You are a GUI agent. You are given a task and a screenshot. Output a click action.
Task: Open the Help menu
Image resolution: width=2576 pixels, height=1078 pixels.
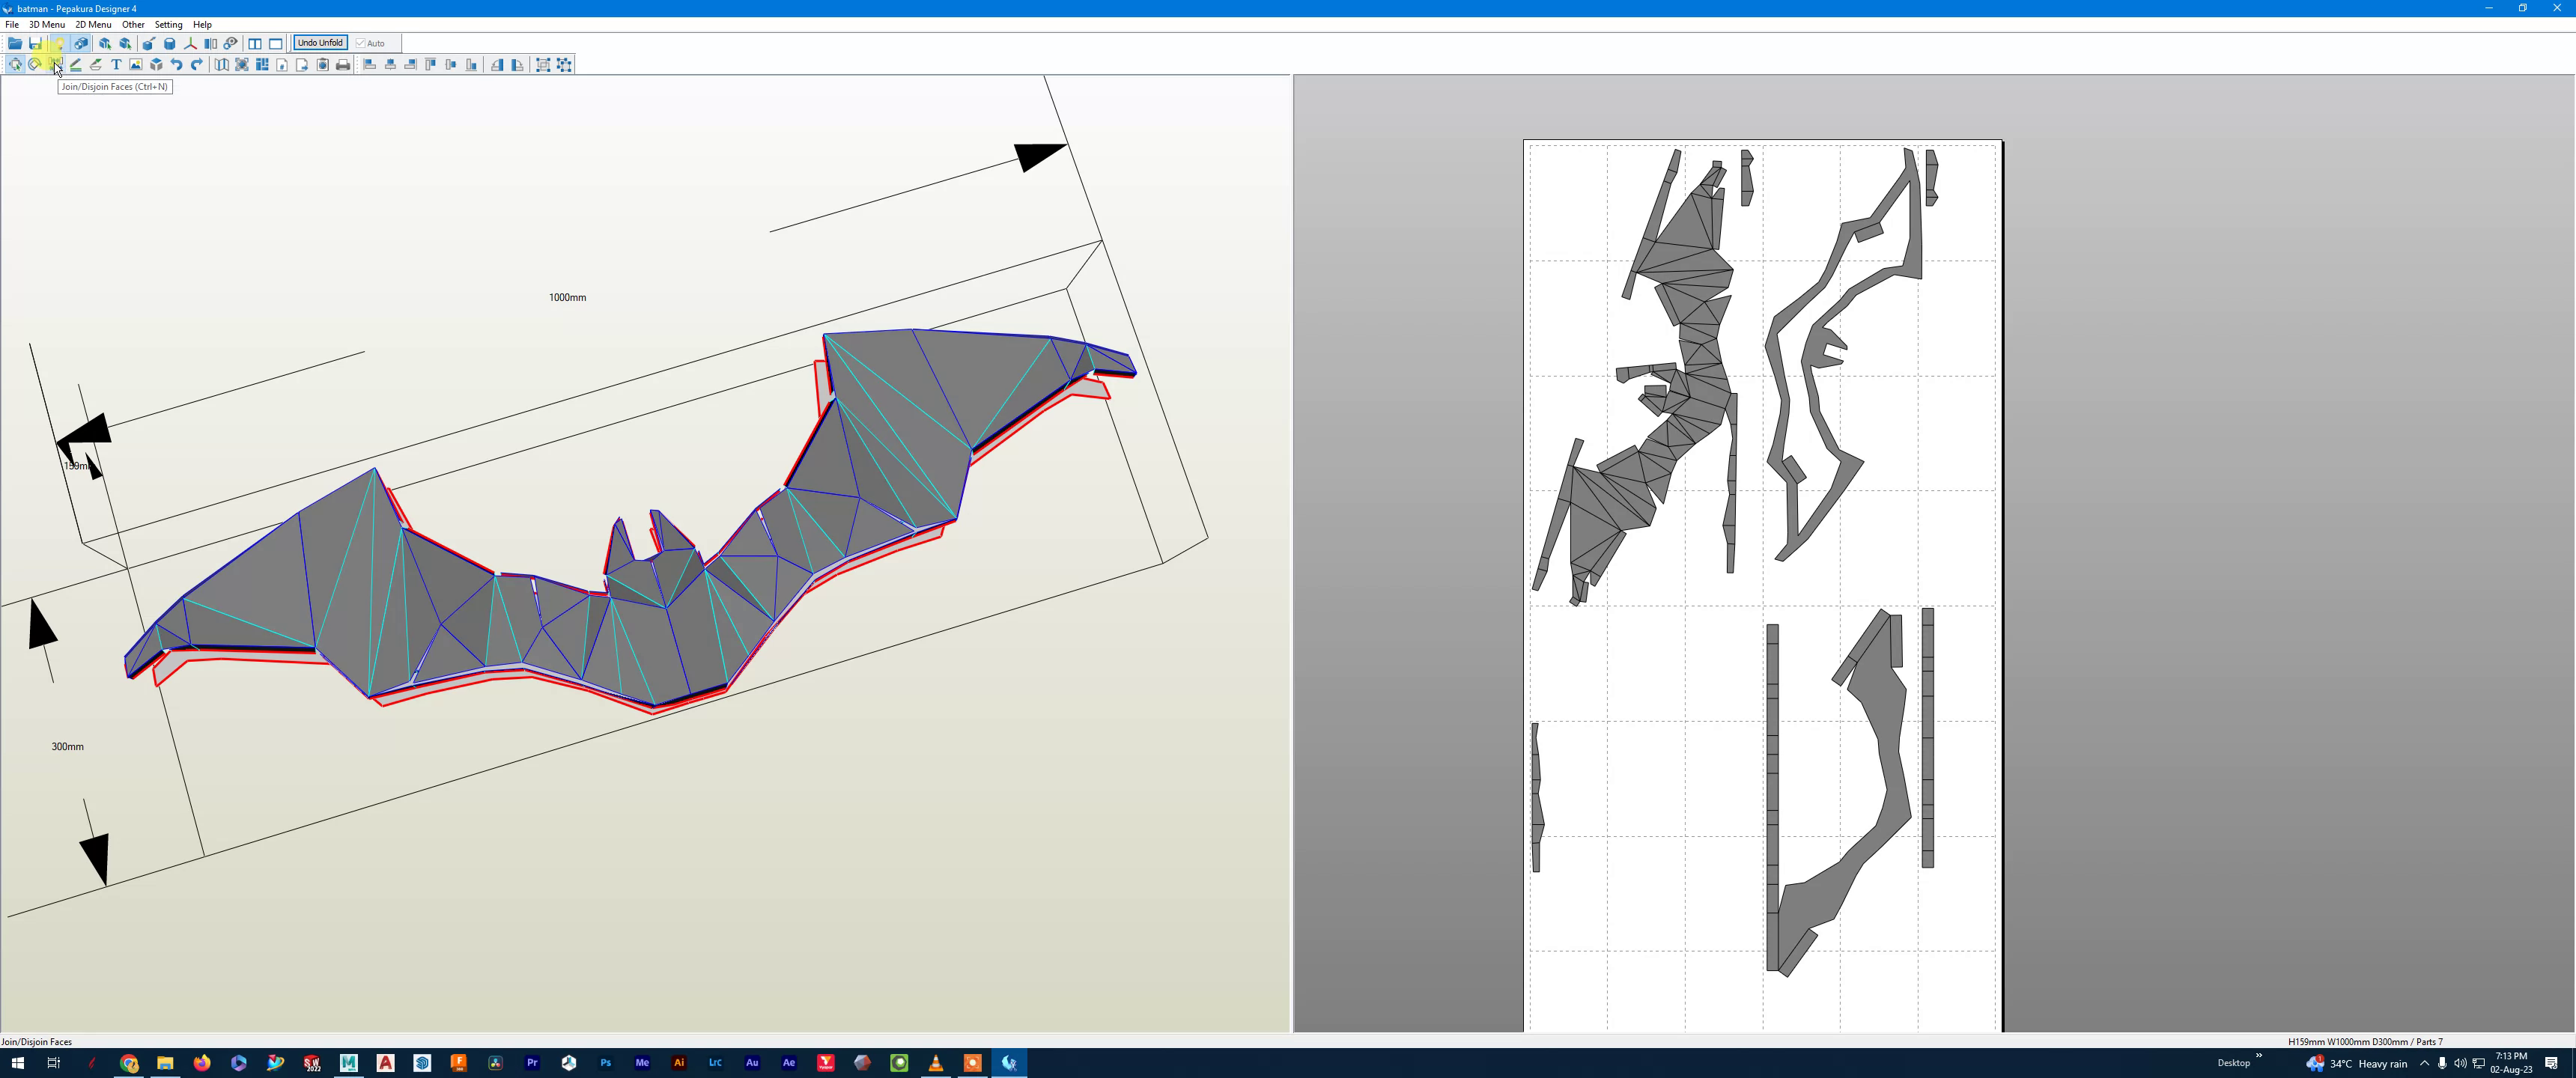[202, 24]
